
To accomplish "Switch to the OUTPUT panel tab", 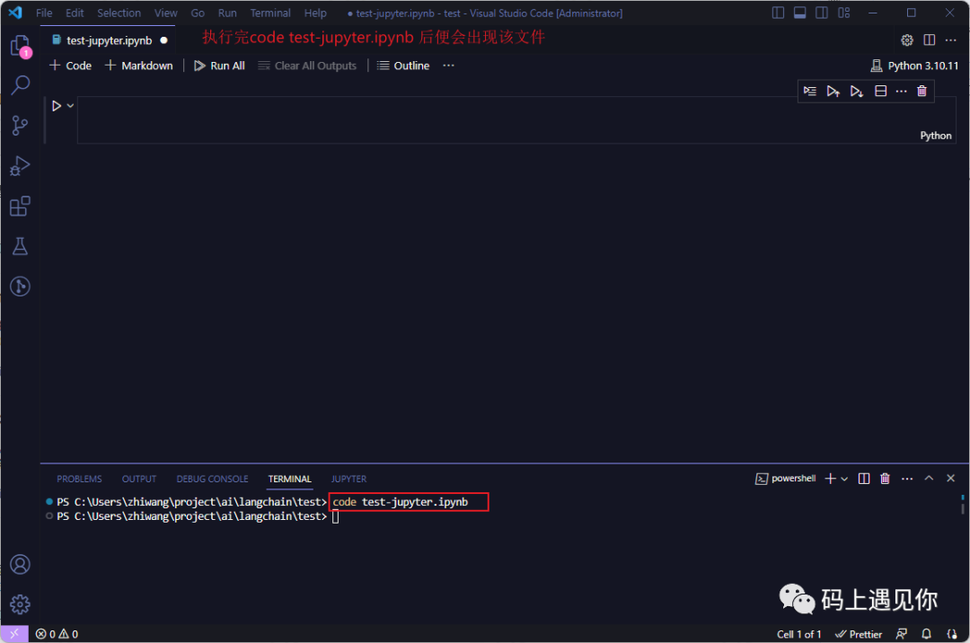I will [139, 480].
